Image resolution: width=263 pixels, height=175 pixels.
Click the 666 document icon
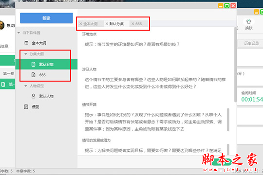[x=34, y=75]
